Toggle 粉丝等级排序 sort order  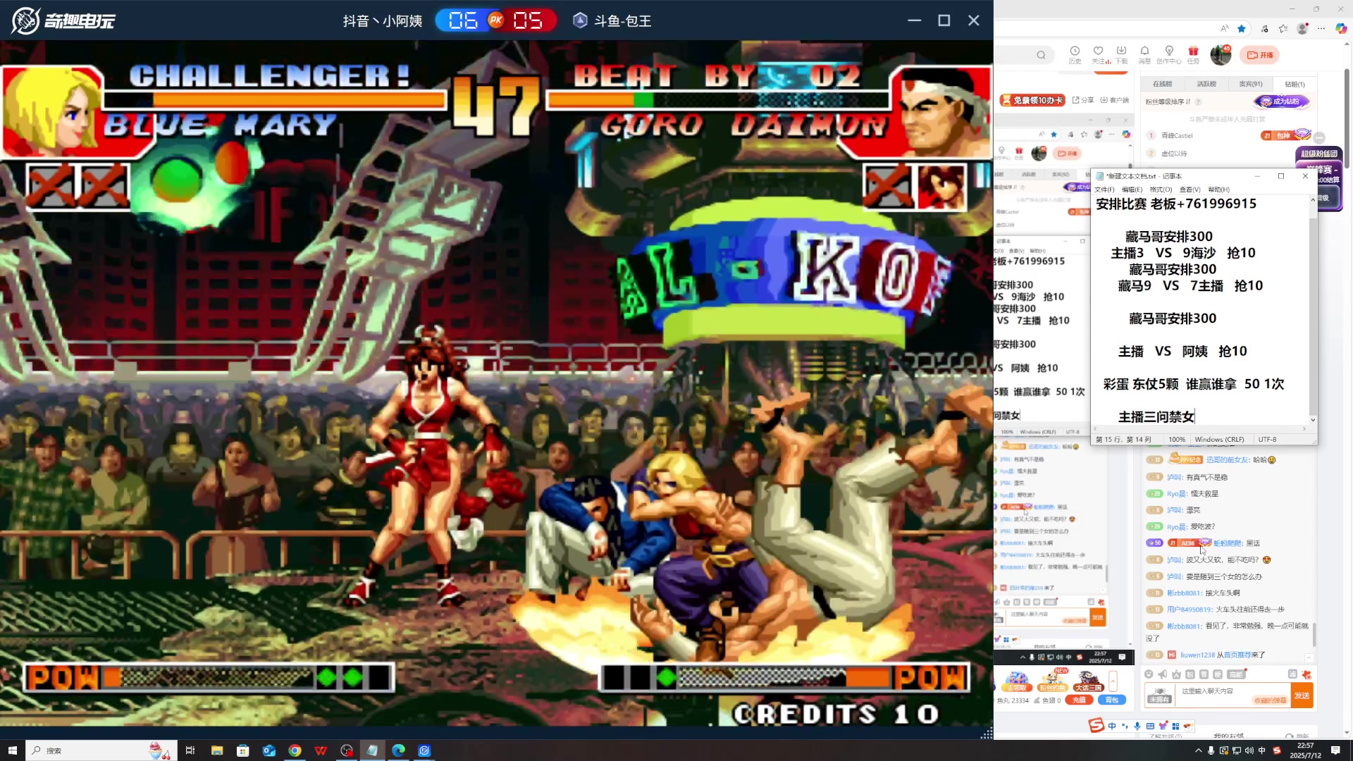pos(1168,101)
